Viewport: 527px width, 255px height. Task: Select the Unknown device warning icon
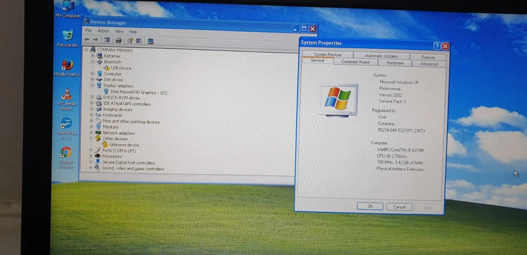click(105, 145)
